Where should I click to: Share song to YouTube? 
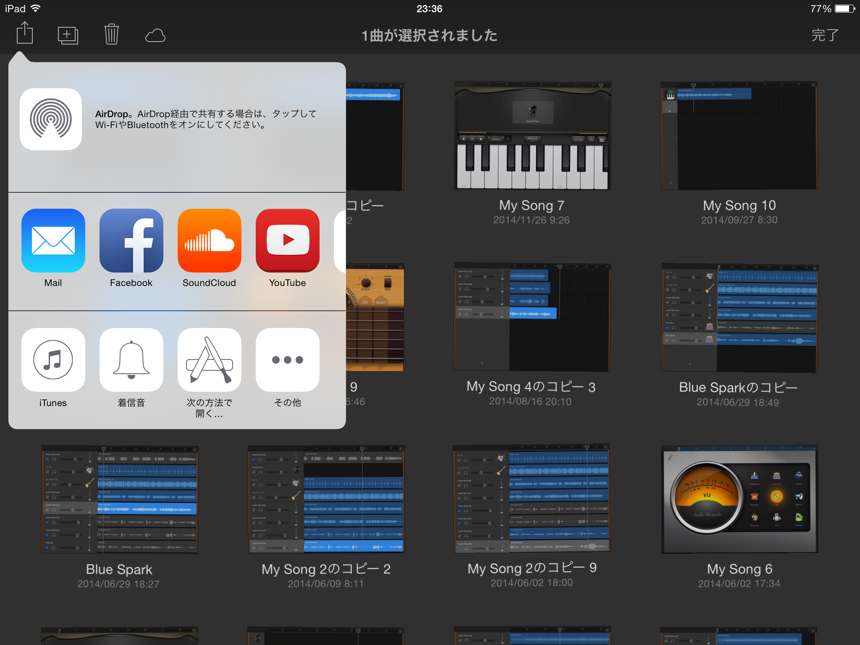[288, 241]
